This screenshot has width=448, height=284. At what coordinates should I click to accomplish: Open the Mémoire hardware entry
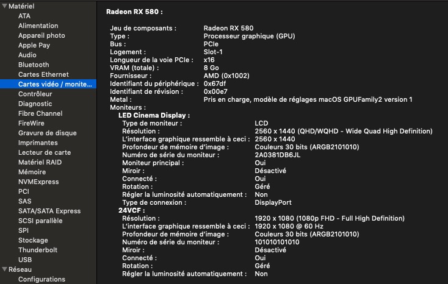click(x=32, y=172)
